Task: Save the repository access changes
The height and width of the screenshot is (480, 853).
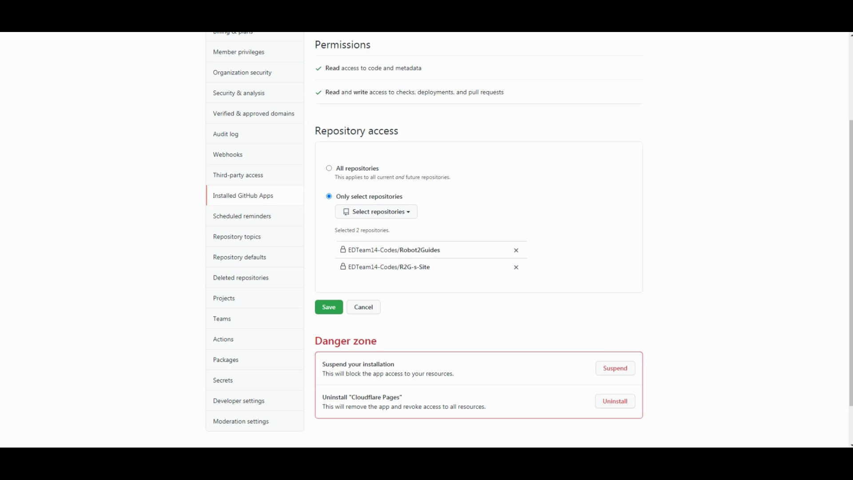Action: point(329,307)
